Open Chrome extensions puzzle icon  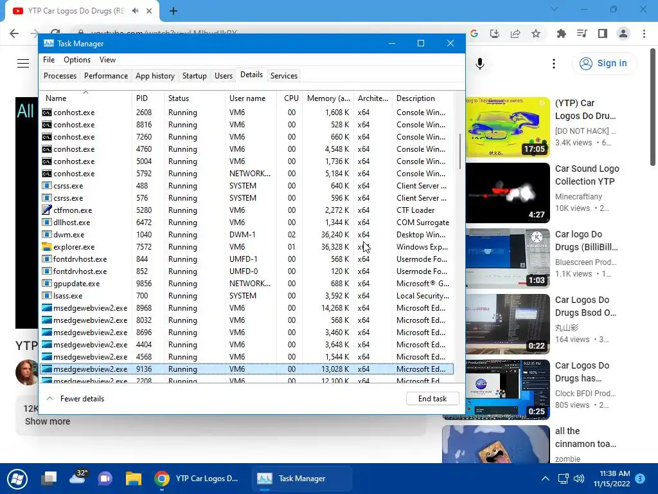[x=562, y=33]
